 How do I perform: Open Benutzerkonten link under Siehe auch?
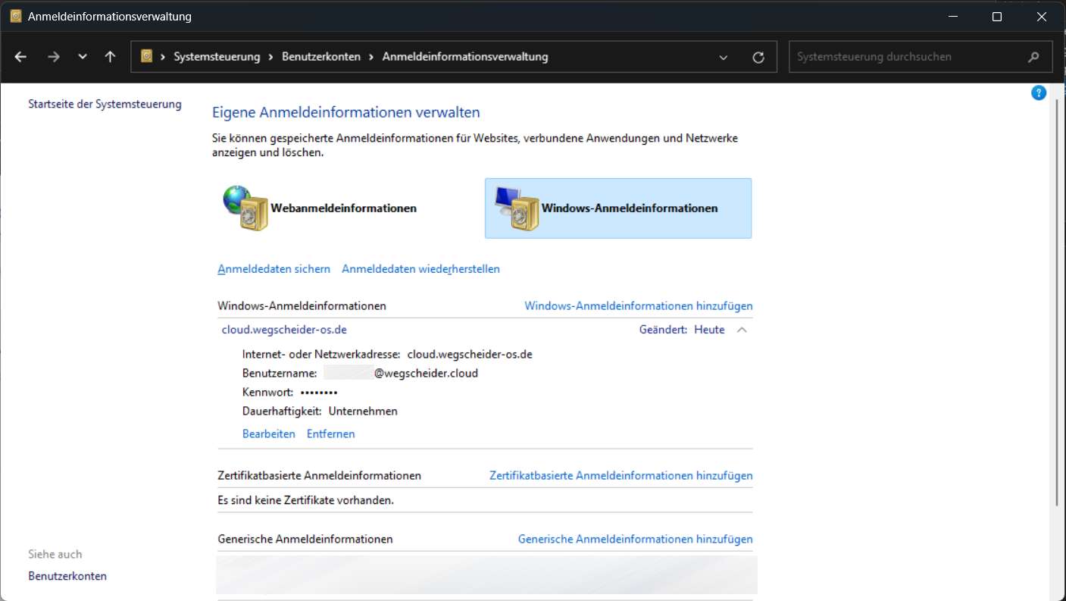(x=67, y=576)
